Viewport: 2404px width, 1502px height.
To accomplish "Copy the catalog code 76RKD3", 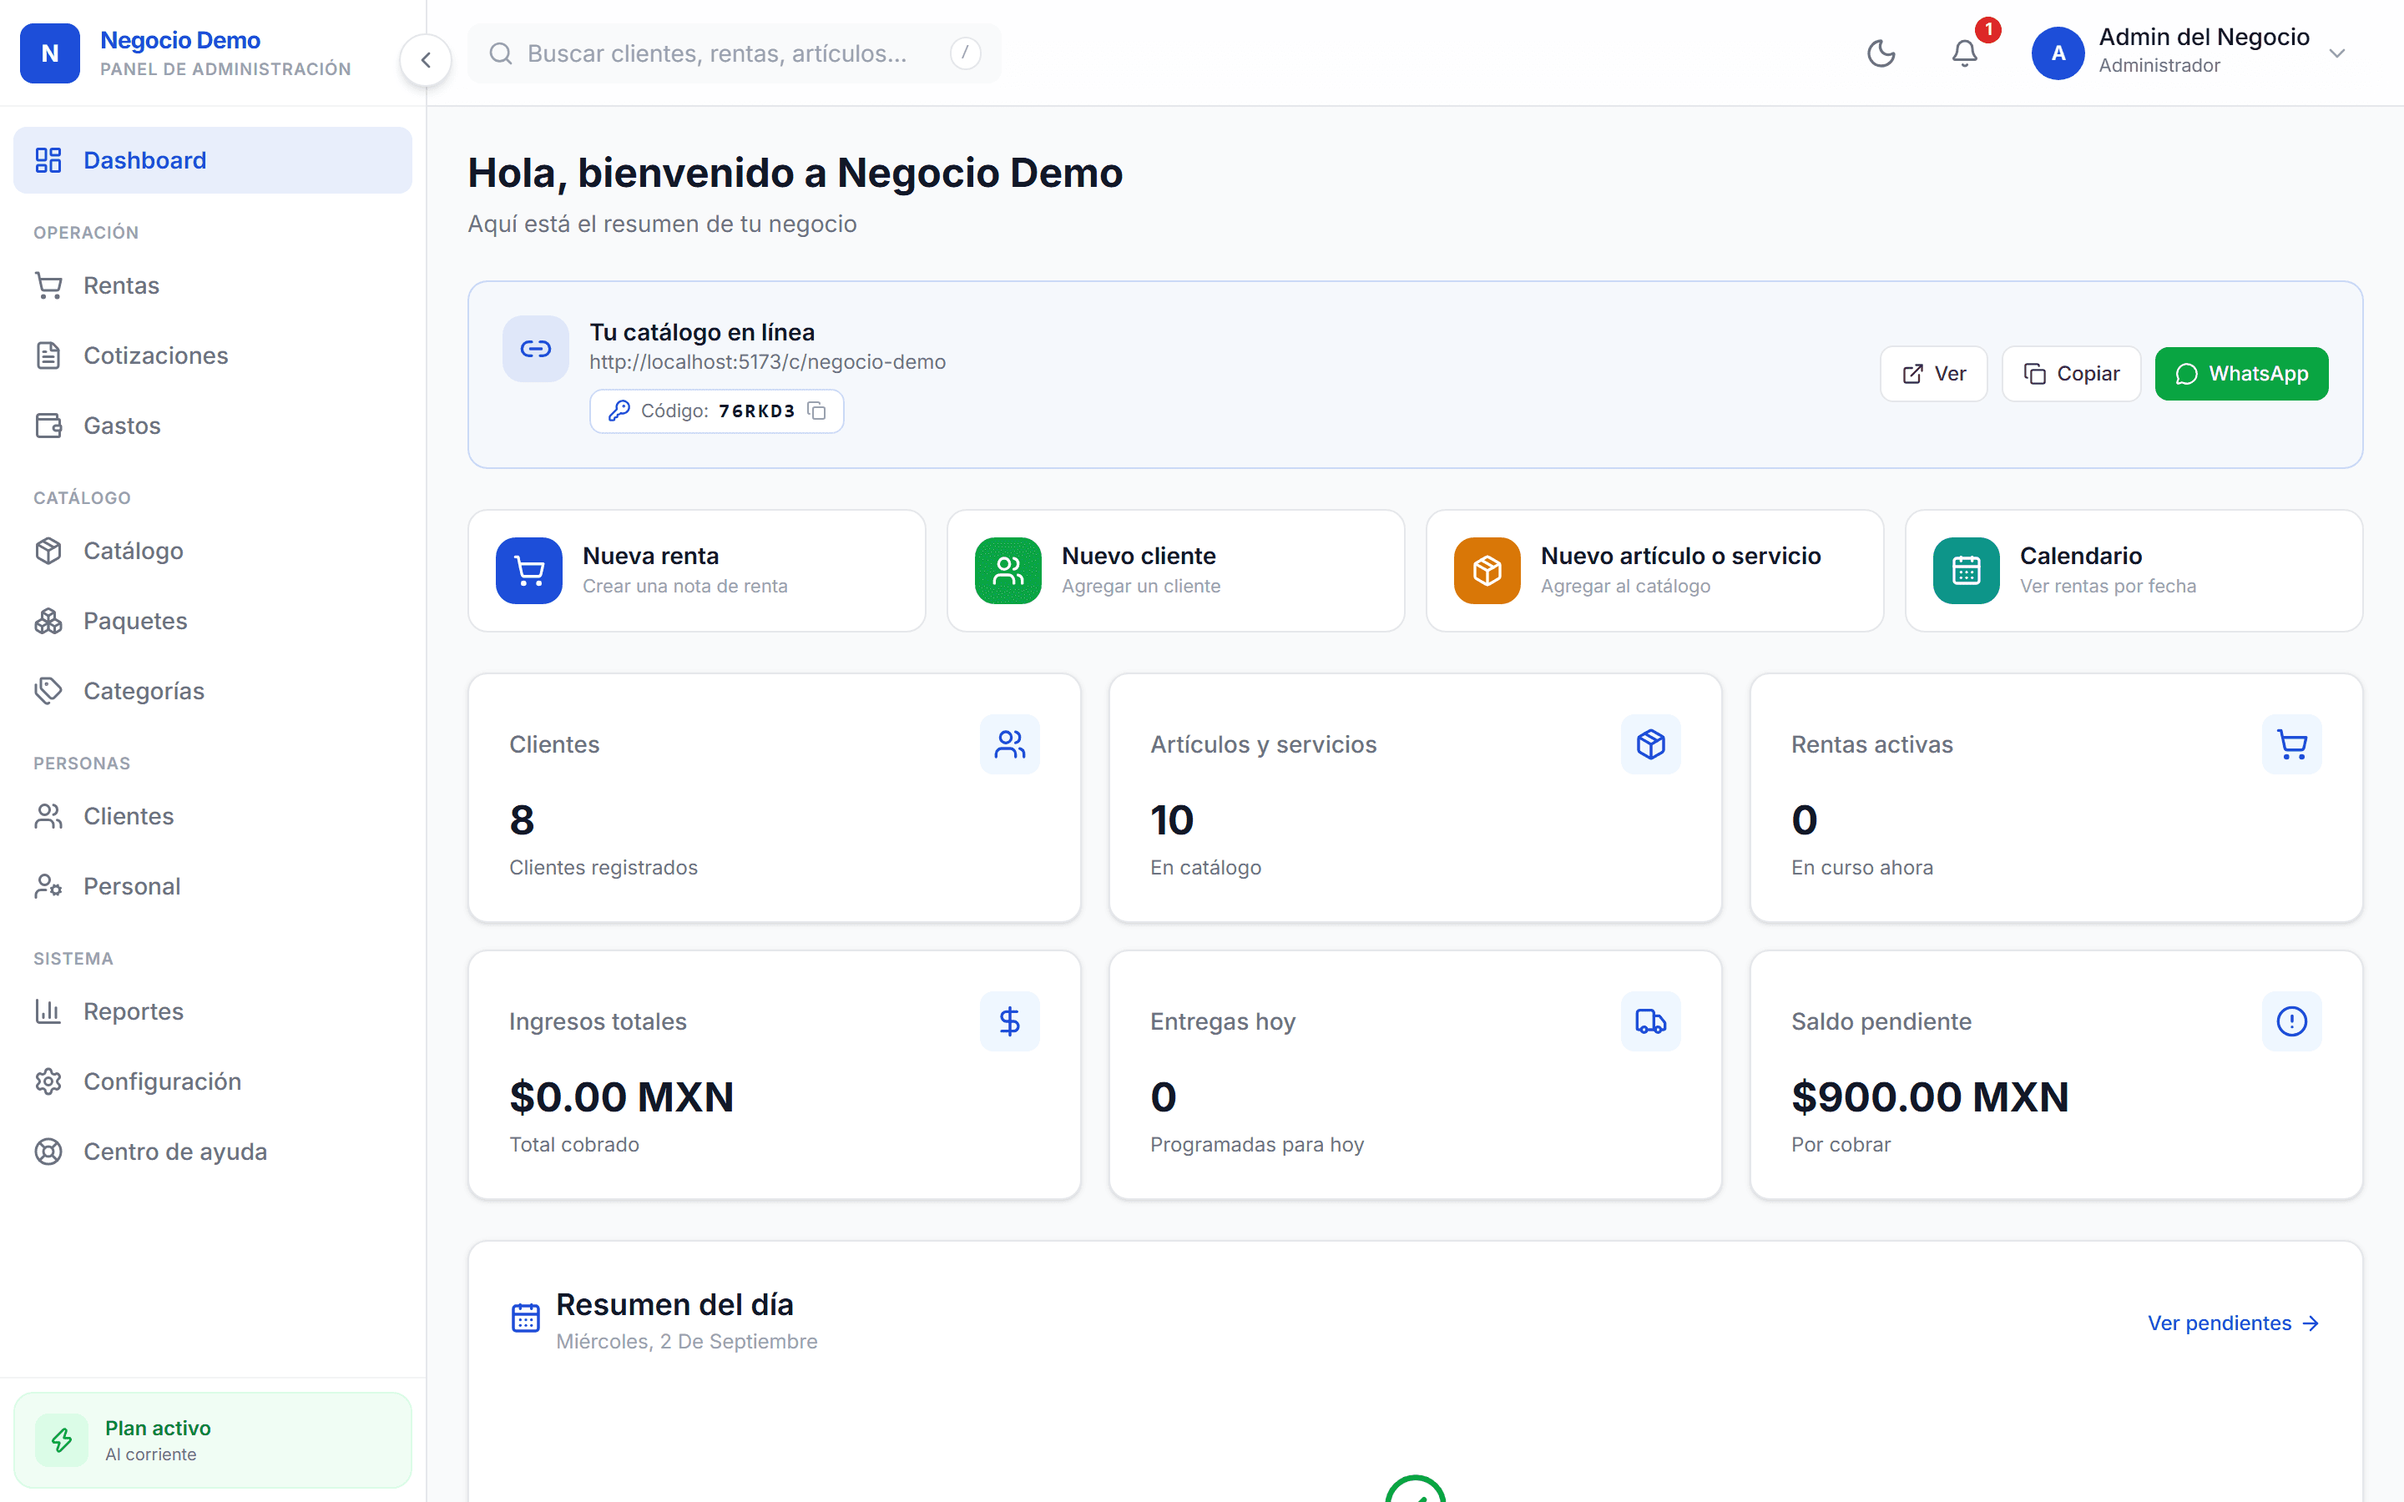I will [x=816, y=411].
